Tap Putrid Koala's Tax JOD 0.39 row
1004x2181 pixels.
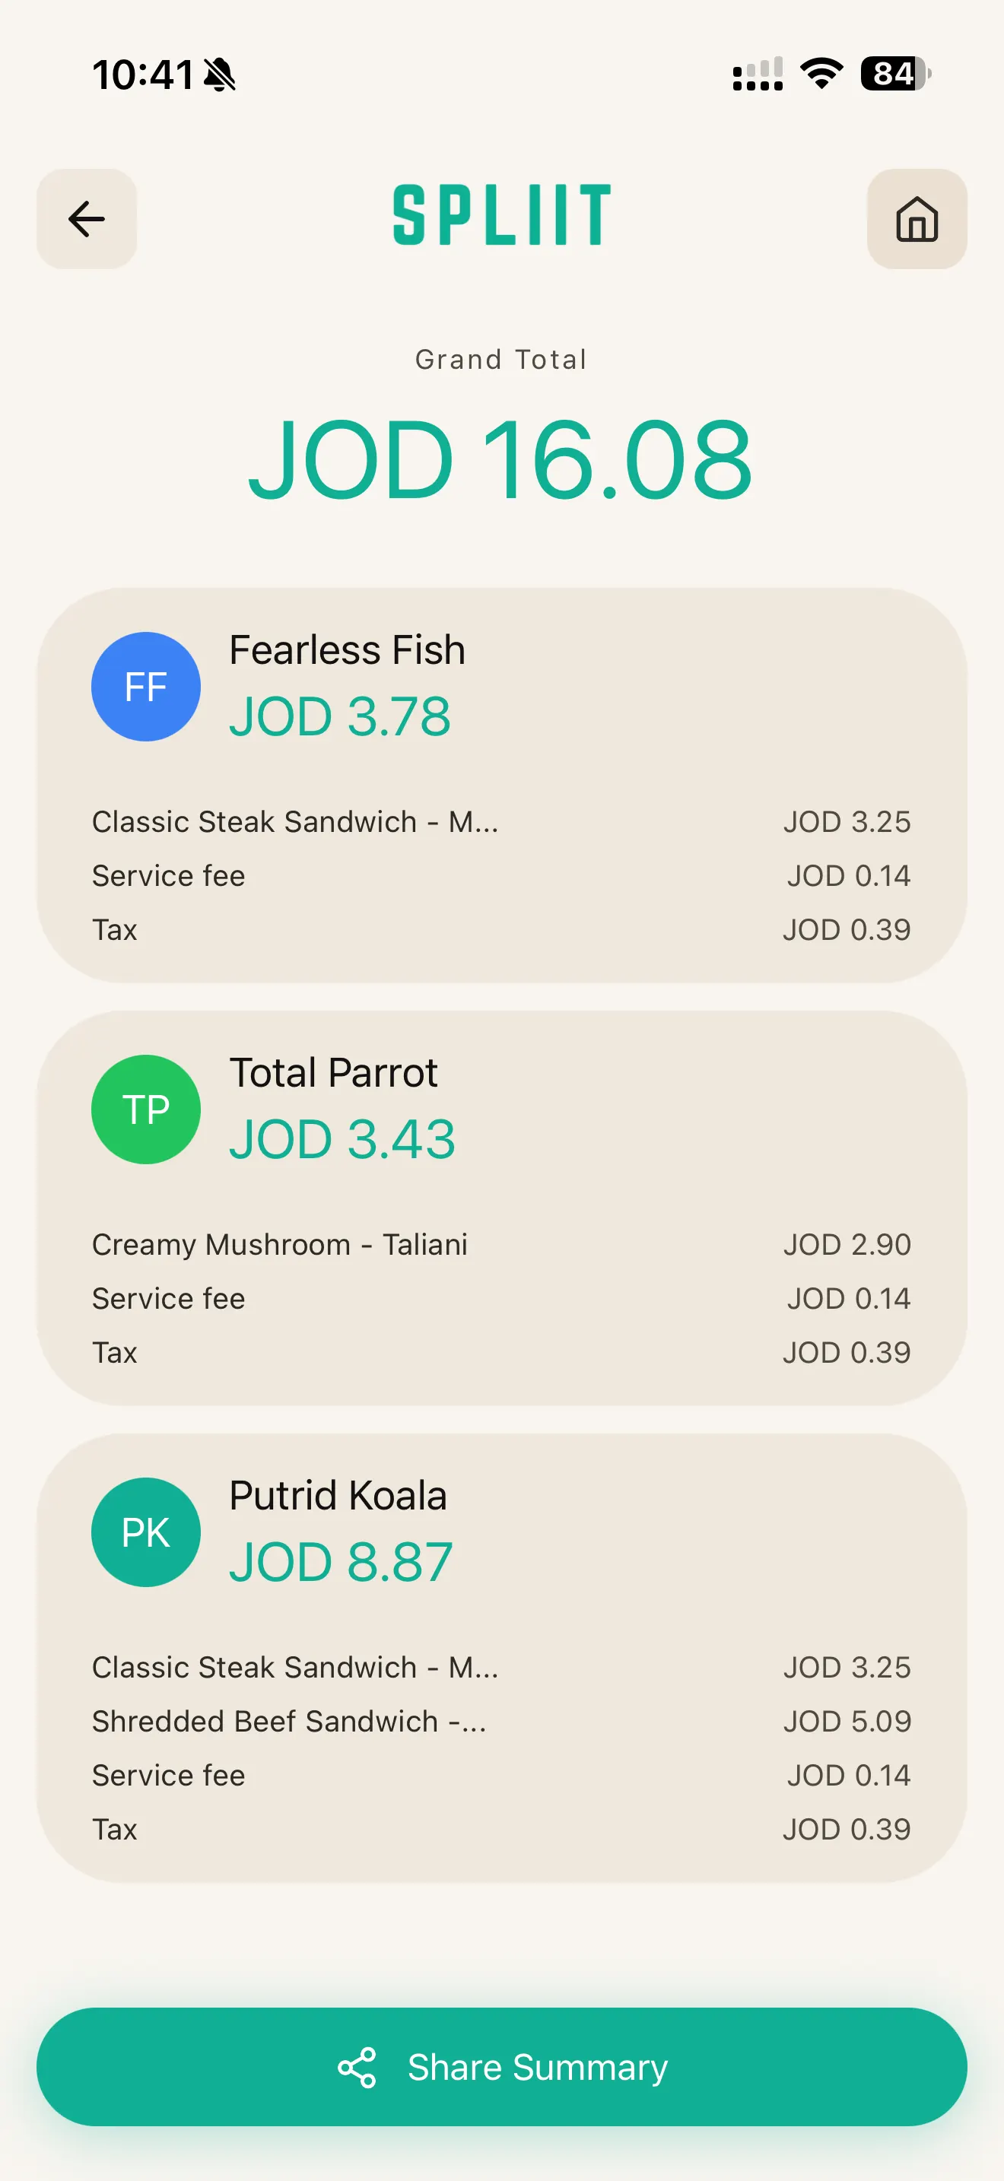(501, 1830)
